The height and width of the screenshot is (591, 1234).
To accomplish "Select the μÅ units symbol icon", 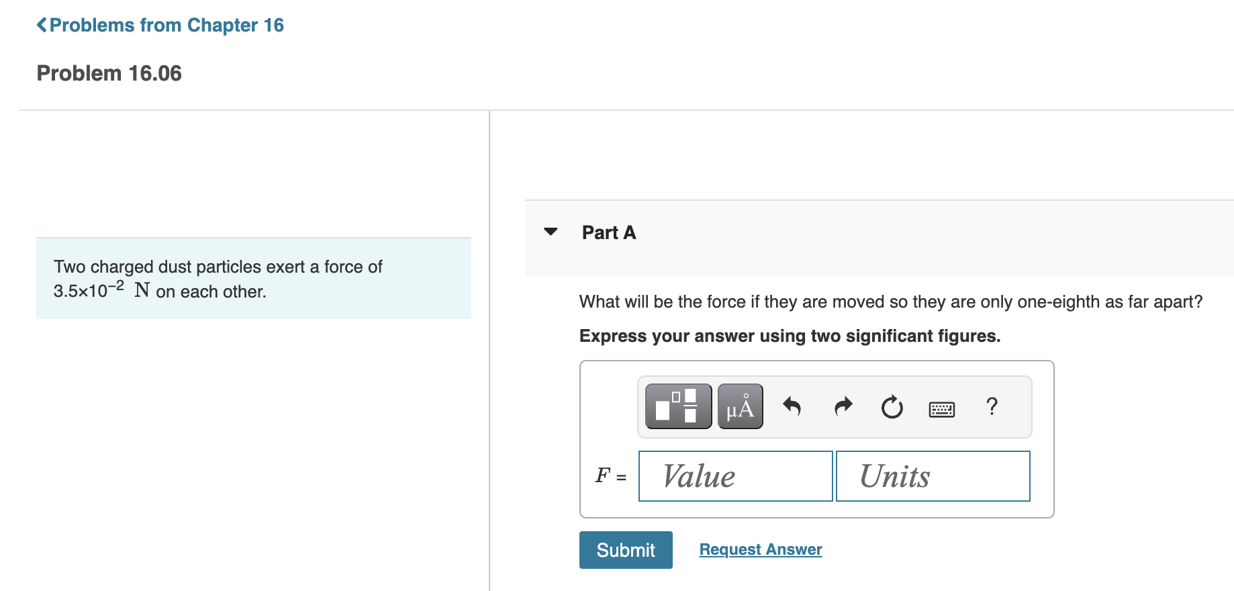I will [x=739, y=406].
